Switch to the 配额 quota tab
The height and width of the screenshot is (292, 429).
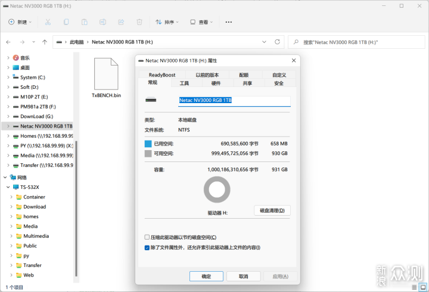(x=244, y=74)
